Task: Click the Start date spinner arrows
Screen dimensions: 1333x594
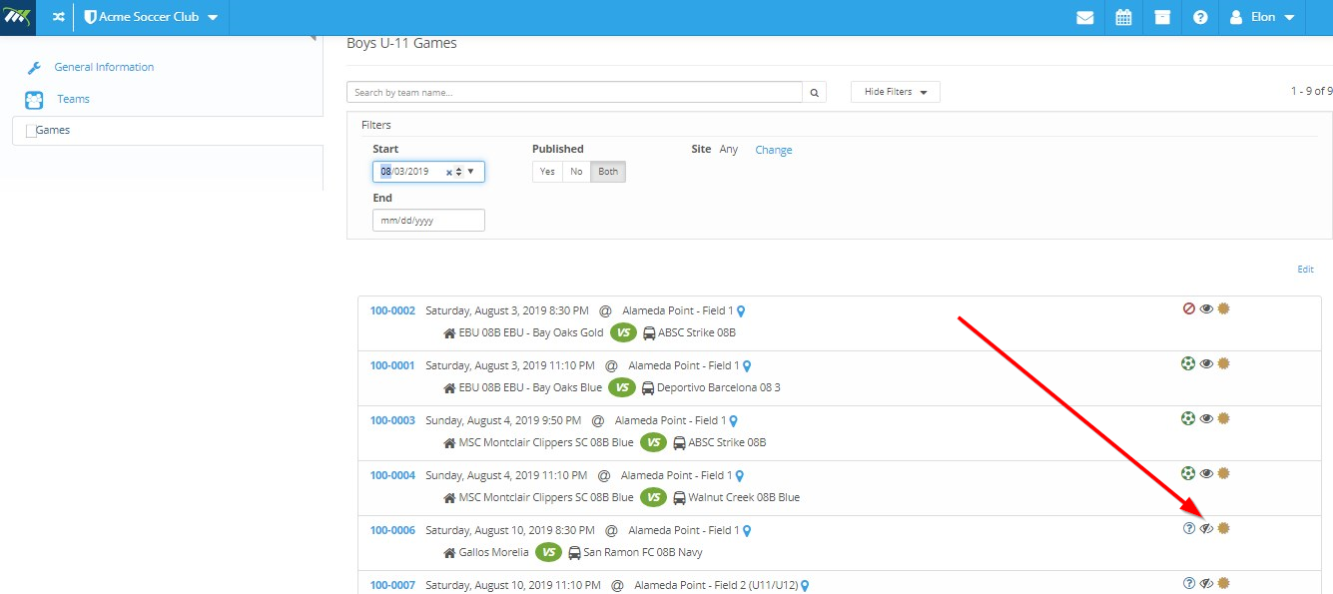Action: (x=458, y=172)
